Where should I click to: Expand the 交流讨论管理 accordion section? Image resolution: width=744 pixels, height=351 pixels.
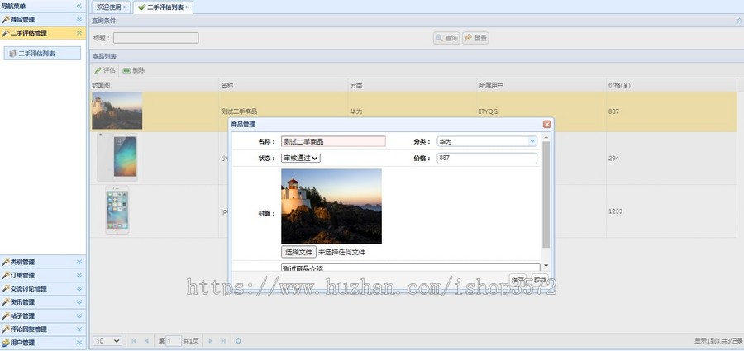pyautogui.click(x=79, y=288)
